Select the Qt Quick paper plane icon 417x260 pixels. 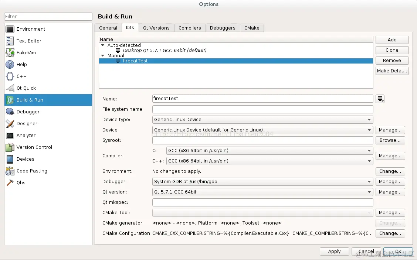[10, 88]
